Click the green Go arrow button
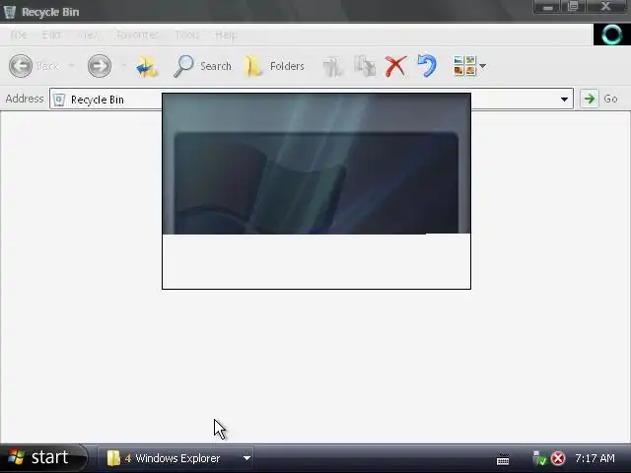 590,99
